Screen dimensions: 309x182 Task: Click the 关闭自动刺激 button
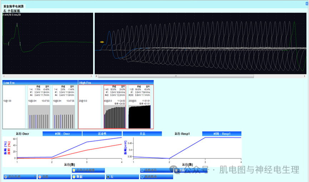pyautogui.click(x=88, y=170)
